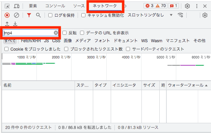Image resolution: width=211 pixels, height=133 pixels.
Task: Enable ログを保持 checkbox
Action: [50, 15]
